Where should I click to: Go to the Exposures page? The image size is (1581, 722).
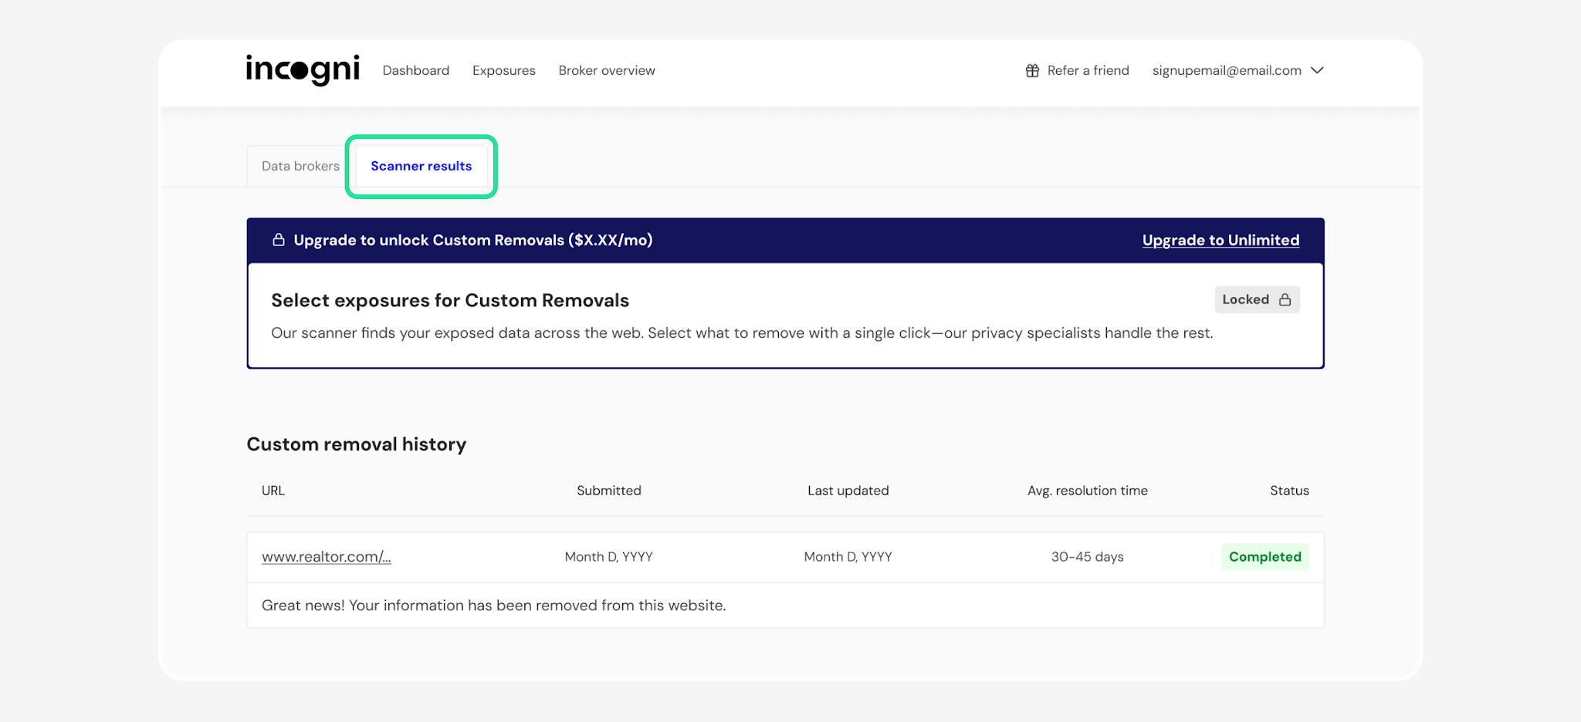click(504, 70)
